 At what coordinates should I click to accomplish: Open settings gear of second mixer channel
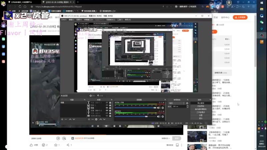(x=163, y=116)
